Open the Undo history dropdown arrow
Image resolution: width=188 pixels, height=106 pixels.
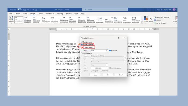tap(30, 9)
